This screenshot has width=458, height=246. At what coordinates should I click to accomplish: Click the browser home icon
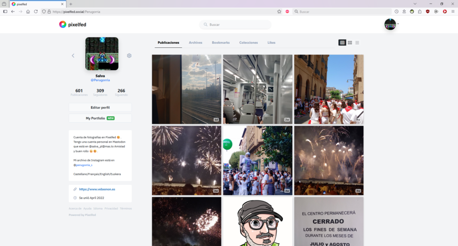point(28,12)
